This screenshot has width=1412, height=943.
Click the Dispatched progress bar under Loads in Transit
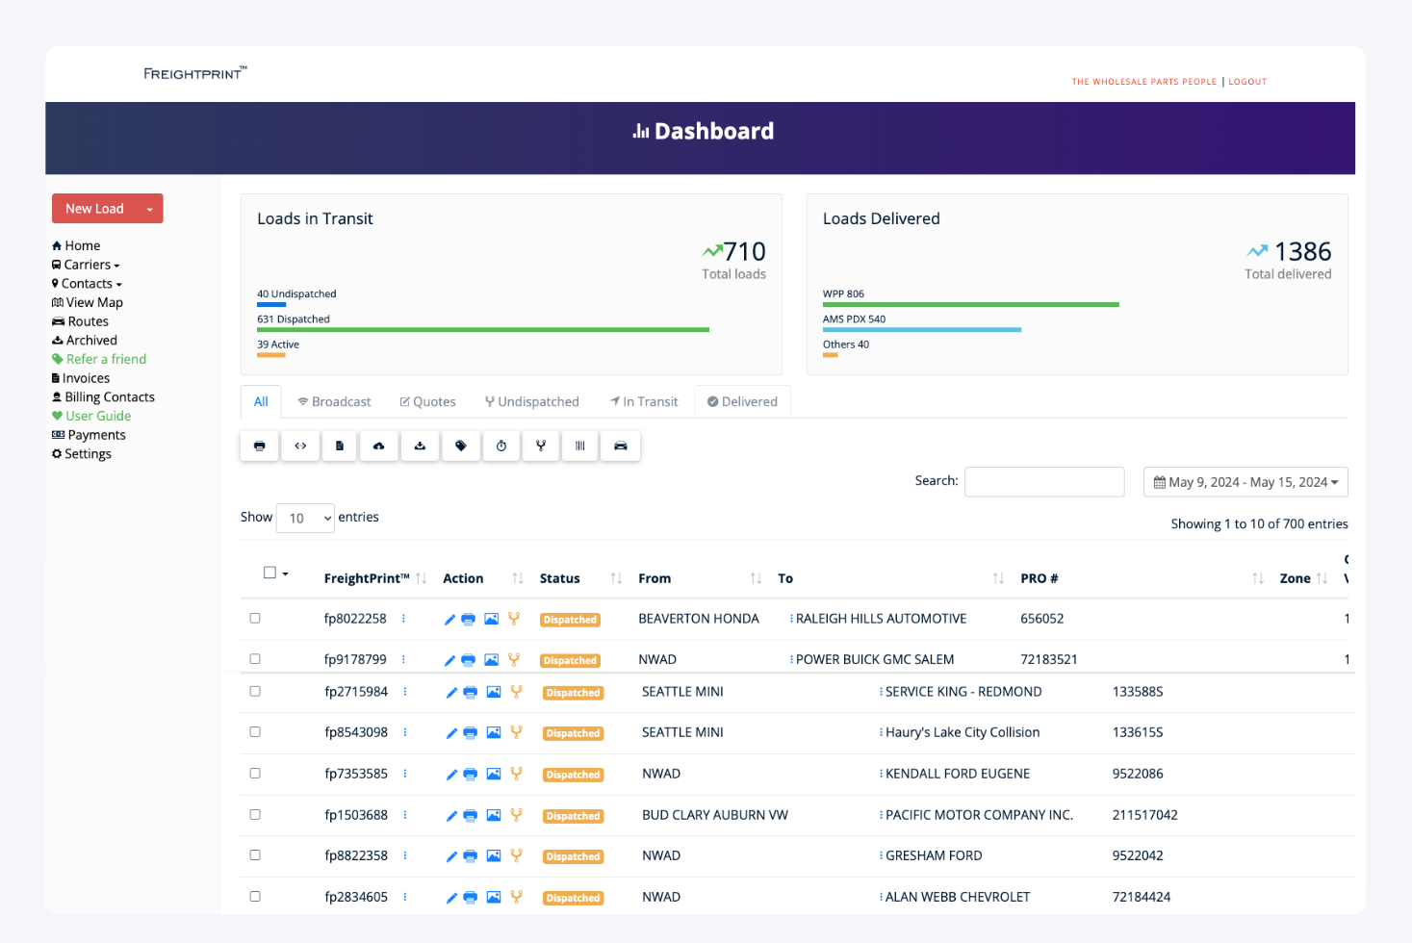pyautogui.click(x=481, y=329)
